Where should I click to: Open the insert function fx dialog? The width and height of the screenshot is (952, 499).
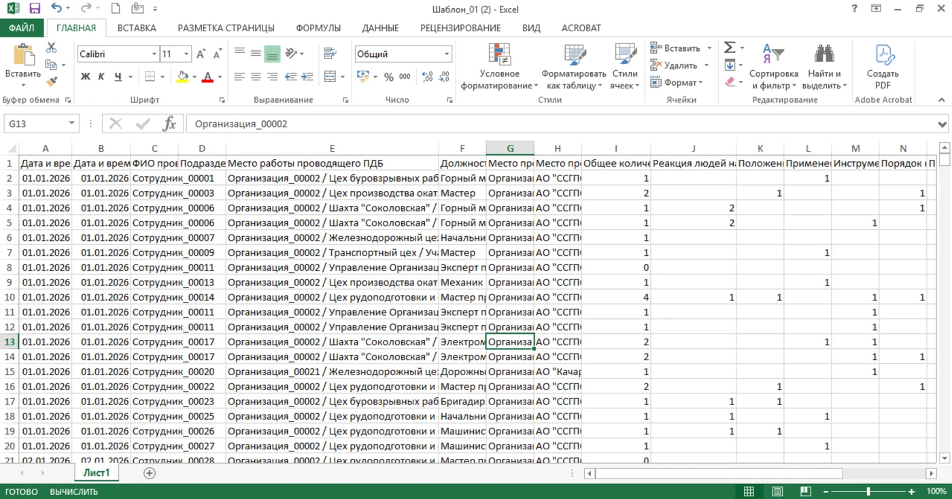(x=169, y=124)
